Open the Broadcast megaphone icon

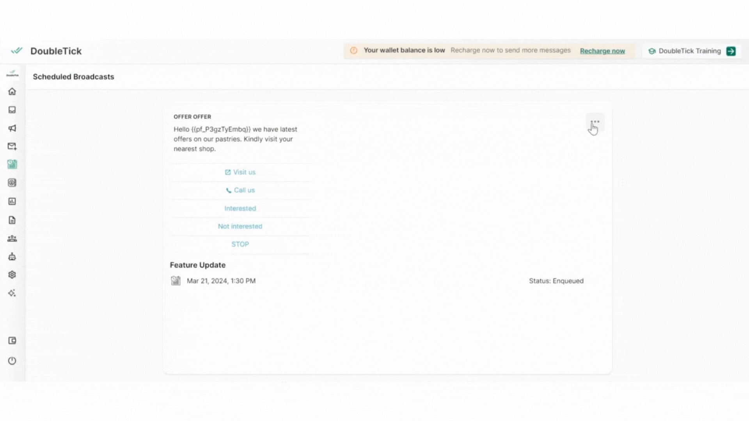tap(12, 128)
